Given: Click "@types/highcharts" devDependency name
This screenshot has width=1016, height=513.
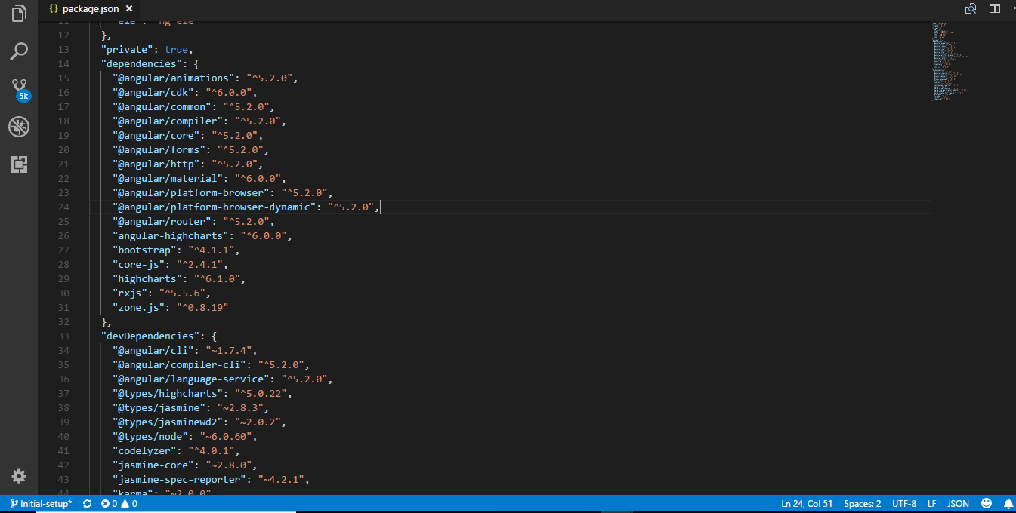Looking at the screenshot, I should (x=168, y=394).
